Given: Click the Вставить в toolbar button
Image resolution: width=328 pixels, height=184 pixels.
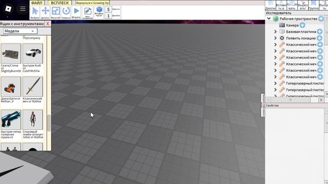Looking at the screenshot, I should pyautogui.click(x=281, y=5).
